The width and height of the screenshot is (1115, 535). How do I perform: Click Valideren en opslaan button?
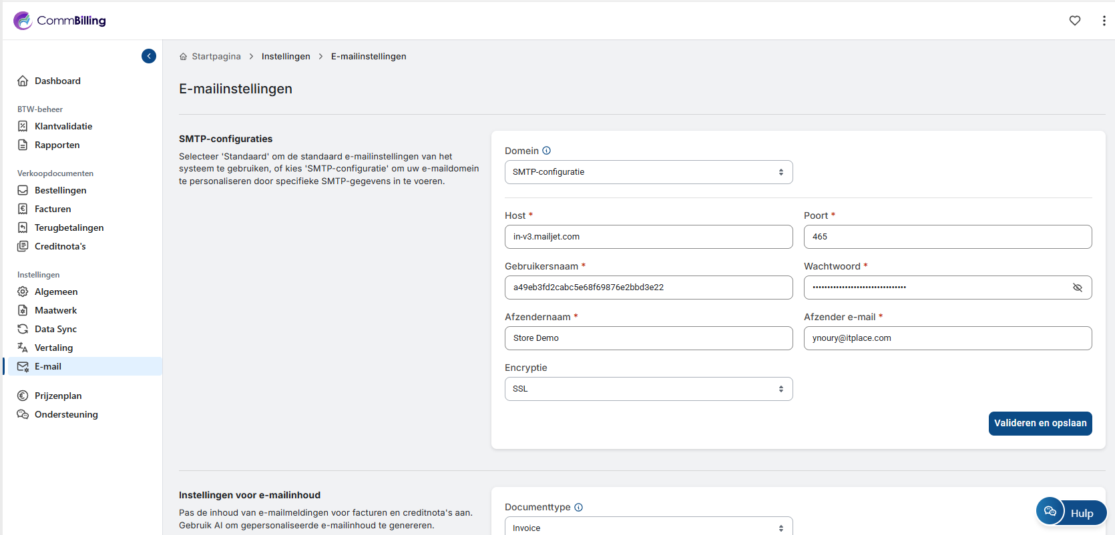pyautogui.click(x=1040, y=423)
